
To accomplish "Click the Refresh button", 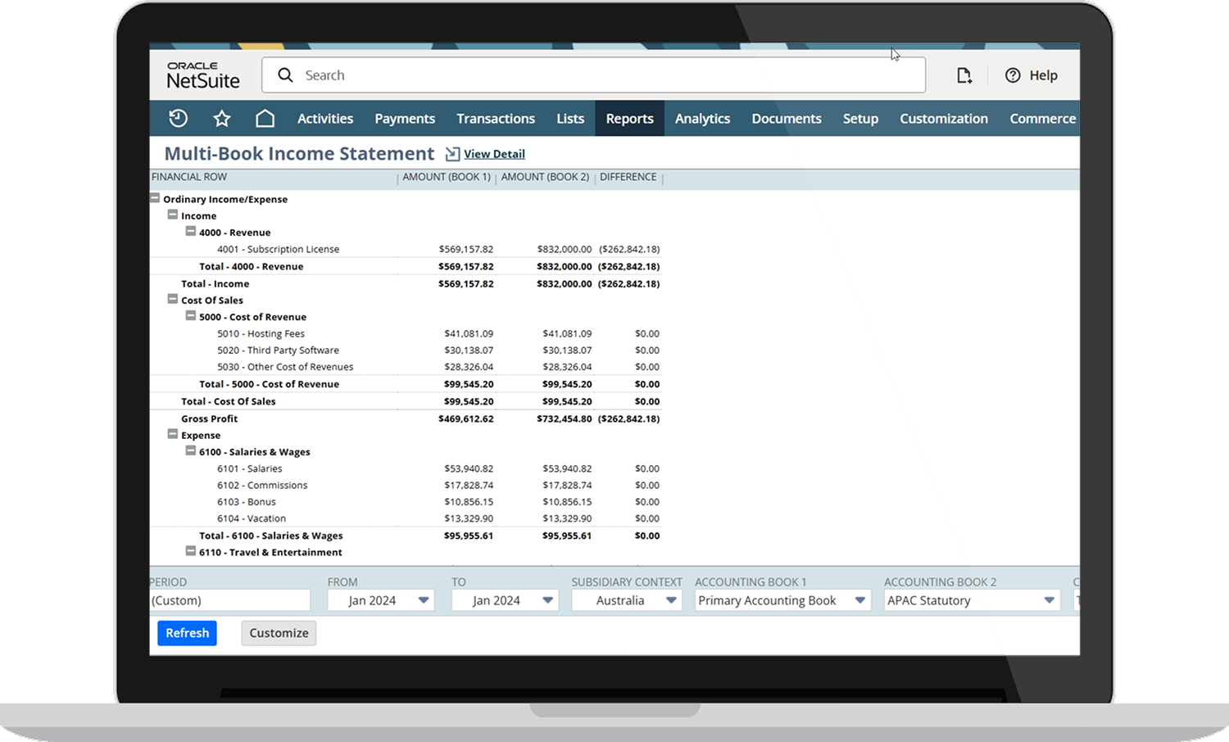I will point(187,632).
